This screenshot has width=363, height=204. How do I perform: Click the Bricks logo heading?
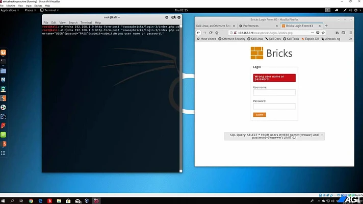(271, 53)
